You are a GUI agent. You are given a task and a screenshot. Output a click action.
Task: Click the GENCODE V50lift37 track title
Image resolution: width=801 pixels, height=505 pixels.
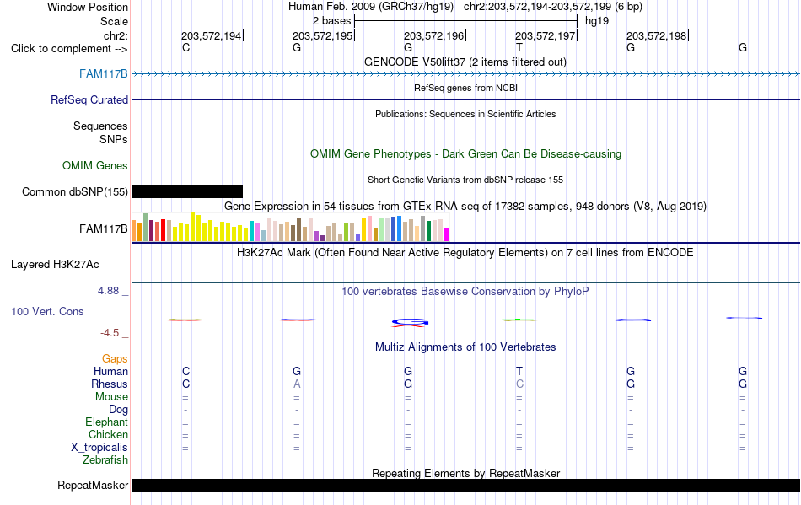coord(465,62)
